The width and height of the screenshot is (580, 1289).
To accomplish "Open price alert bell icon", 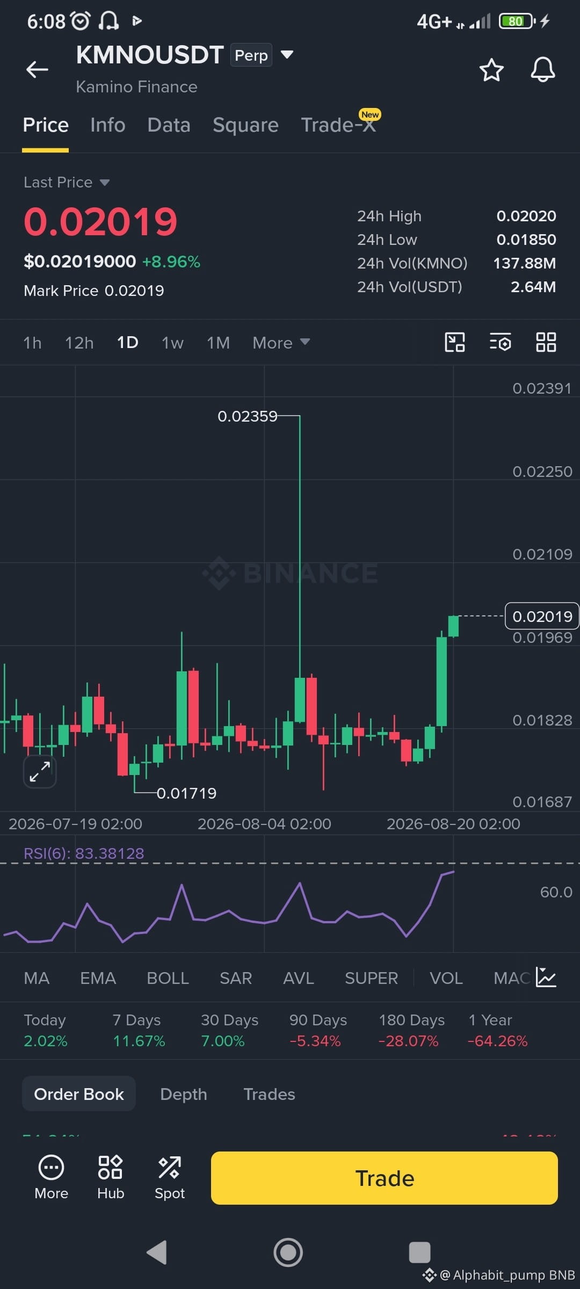I will [543, 69].
